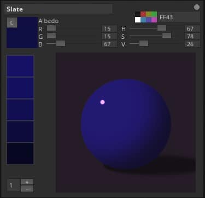
Task: Click the S value box showing 78
Action: (x=192, y=37)
